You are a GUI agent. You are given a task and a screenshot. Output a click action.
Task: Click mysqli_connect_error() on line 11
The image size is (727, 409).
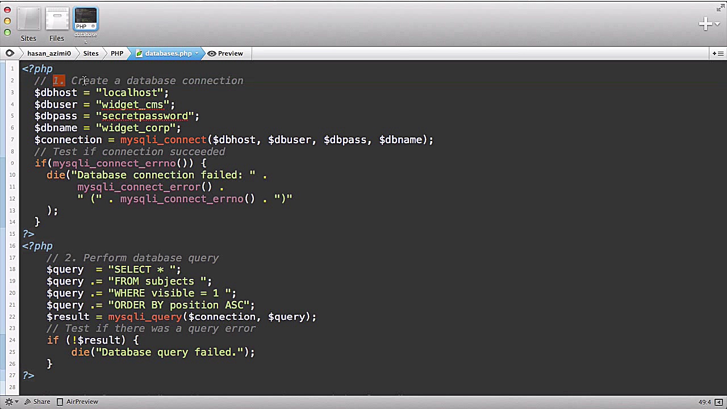pyautogui.click(x=144, y=187)
